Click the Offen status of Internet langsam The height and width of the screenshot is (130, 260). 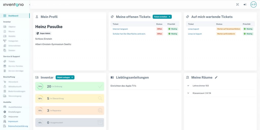(x=159, y=29)
